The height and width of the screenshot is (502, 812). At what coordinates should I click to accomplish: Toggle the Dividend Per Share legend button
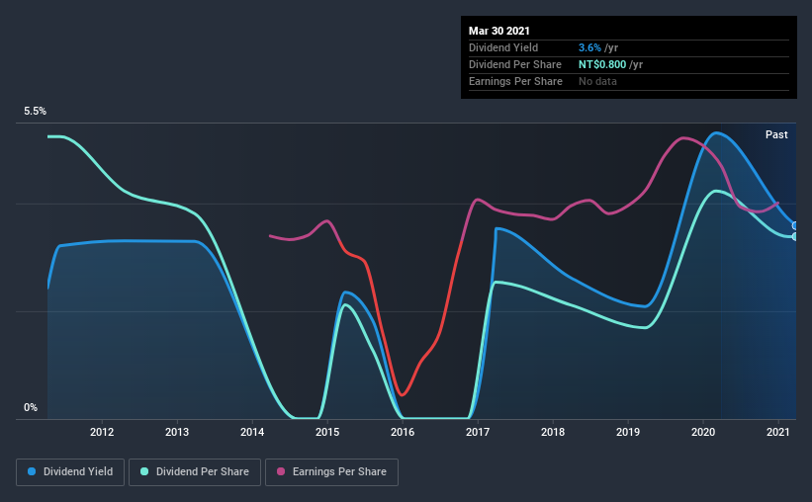point(195,472)
